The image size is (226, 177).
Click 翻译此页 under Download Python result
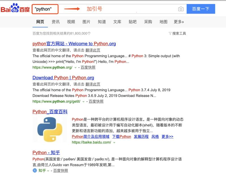tap(93, 84)
